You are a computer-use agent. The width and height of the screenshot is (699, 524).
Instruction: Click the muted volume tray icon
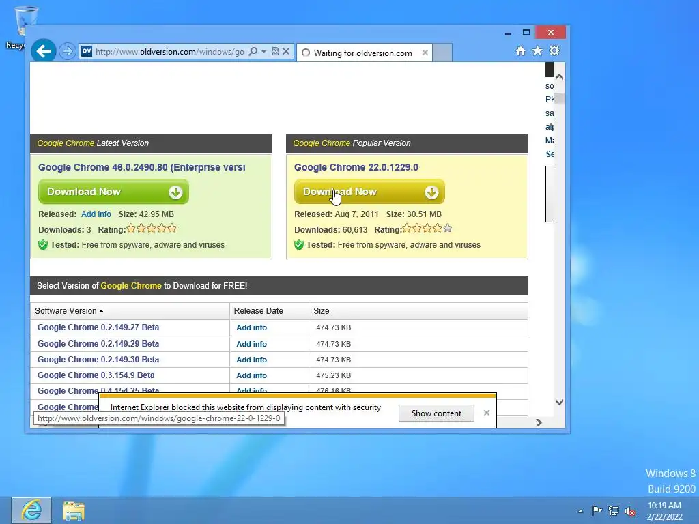tap(630, 511)
